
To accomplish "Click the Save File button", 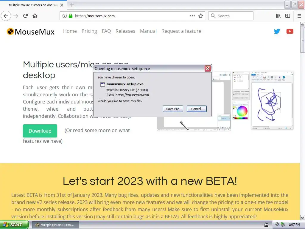I will [x=173, y=109].
